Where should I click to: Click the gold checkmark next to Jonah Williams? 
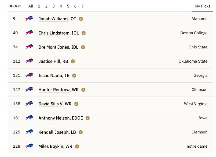pyautogui.click(x=81, y=19)
